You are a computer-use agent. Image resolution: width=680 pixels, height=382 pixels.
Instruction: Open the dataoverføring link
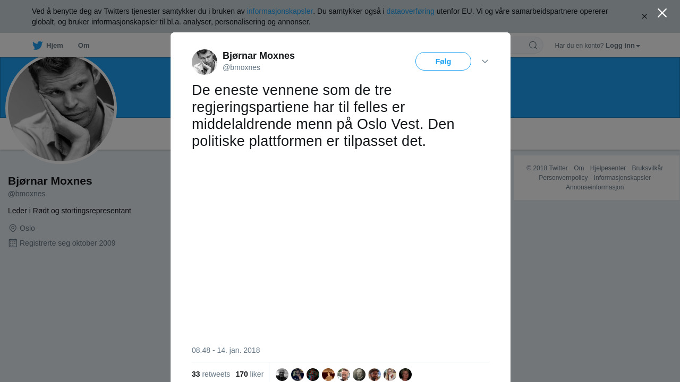[410, 11]
